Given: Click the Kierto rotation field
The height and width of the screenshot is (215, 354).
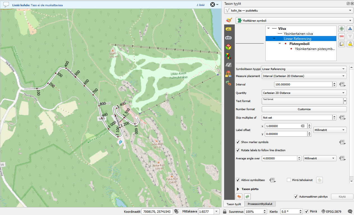Looking at the screenshot, I should [x=289, y=211].
